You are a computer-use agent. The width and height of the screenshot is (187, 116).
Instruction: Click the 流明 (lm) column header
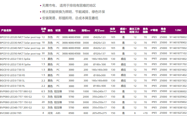pyautogui.click(x=86, y=30)
